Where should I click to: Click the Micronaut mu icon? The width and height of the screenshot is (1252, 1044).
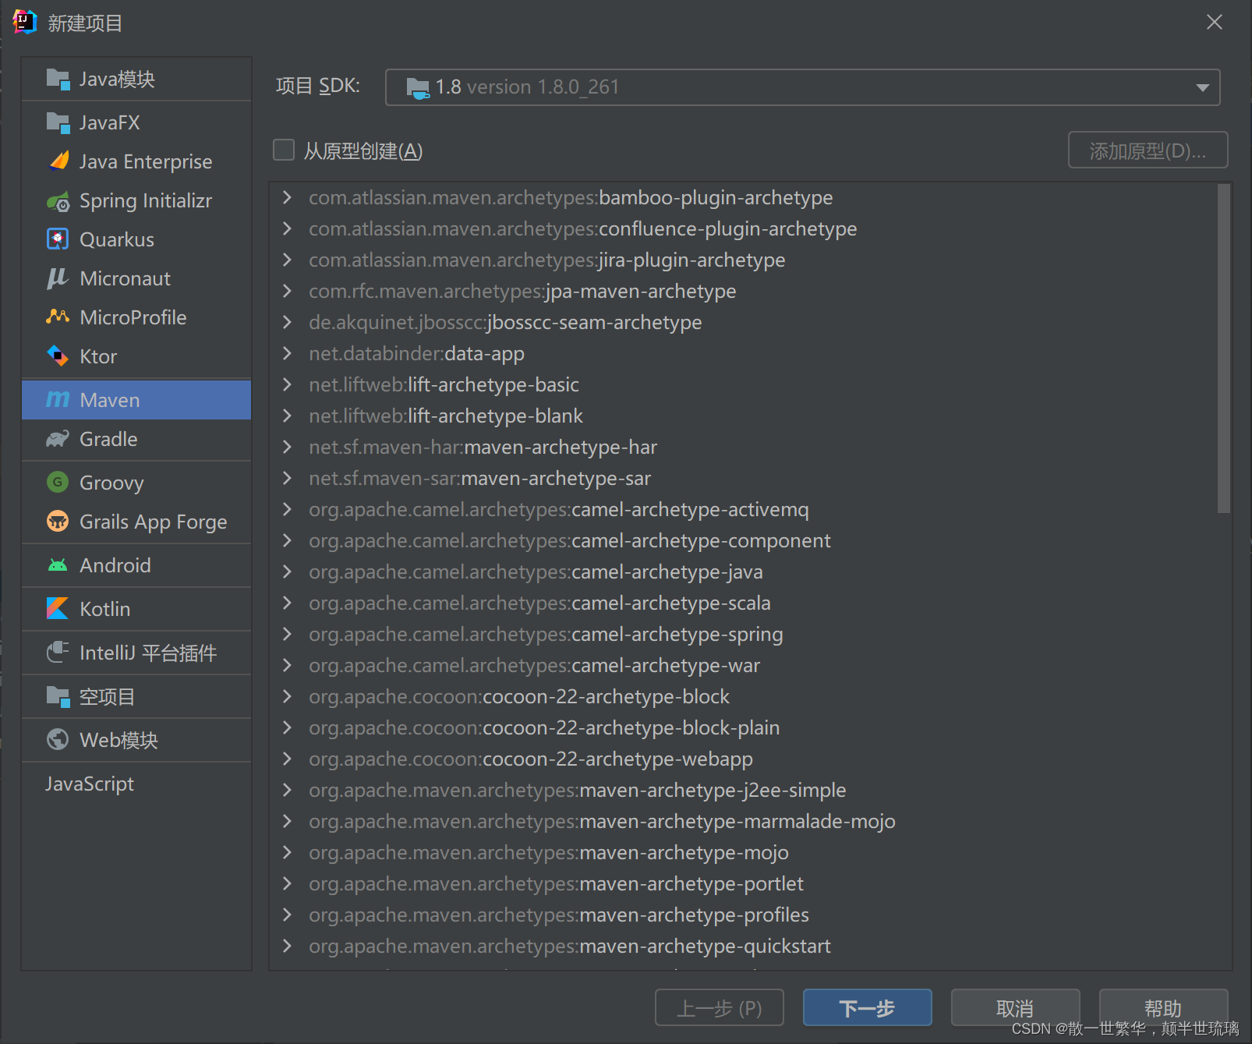(58, 278)
